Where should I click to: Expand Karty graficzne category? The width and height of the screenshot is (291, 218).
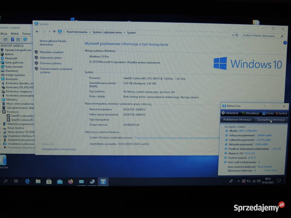pos(14,62)
